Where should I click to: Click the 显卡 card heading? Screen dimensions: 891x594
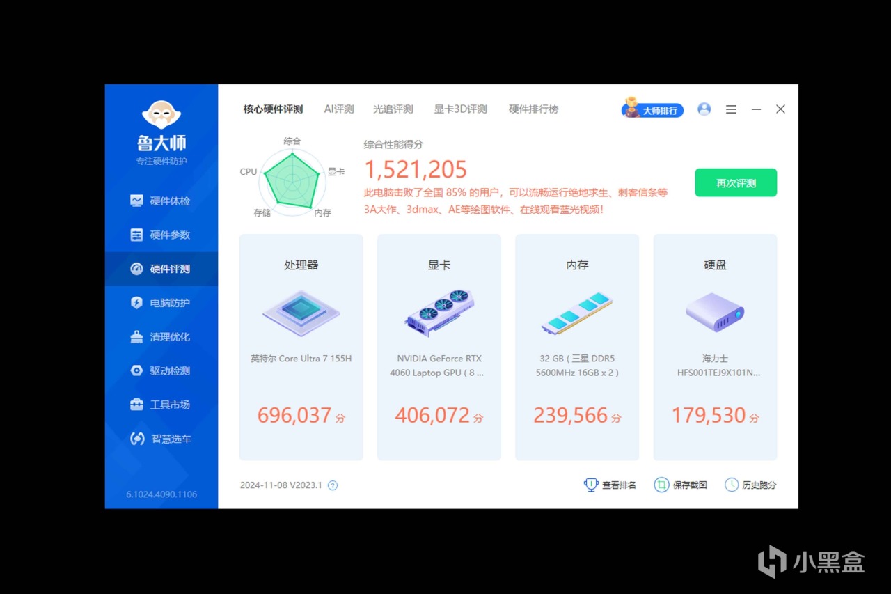[x=439, y=265]
